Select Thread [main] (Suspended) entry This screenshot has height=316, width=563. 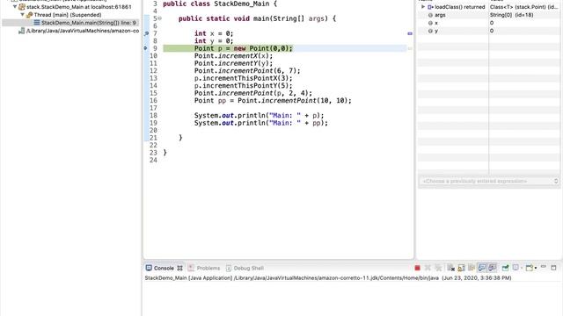pyautogui.click(x=68, y=15)
